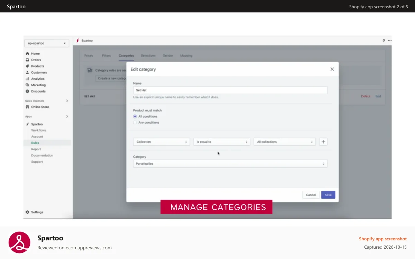Screen dimensions: 415x259
Task: Click Edit for the SET HAT rule
Action: [x=378, y=96]
